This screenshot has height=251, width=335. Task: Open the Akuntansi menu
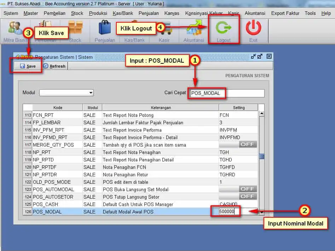255,13
